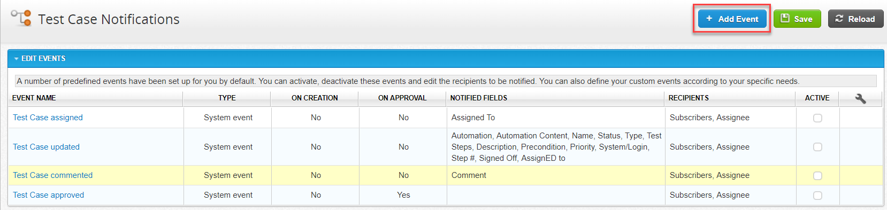Open the Test Case approved event link
This screenshot has height=210, width=887.
pyautogui.click(x=48, y=195)
